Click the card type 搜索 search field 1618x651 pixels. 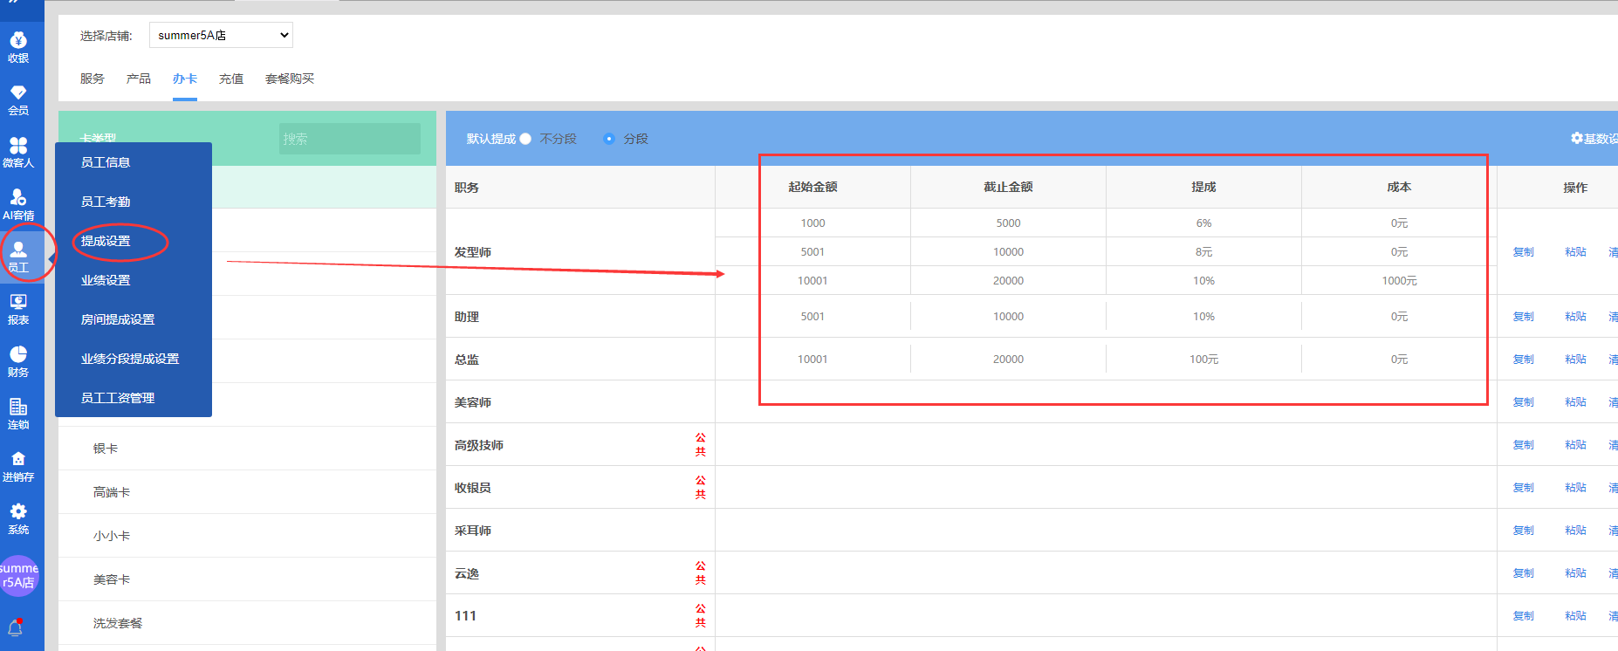tap(350, 139)
